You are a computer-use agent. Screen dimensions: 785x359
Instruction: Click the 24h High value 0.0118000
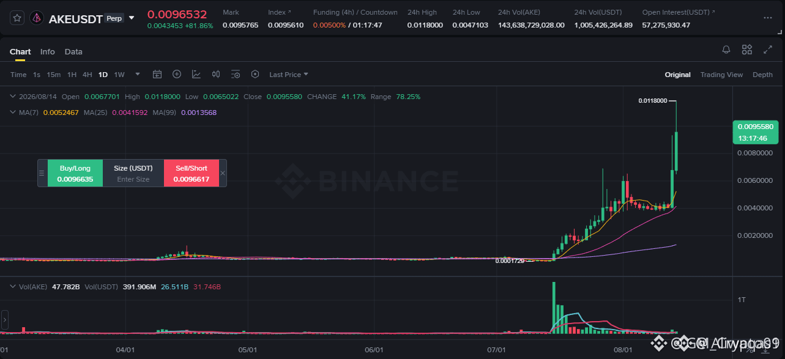(x=425, y=25)
